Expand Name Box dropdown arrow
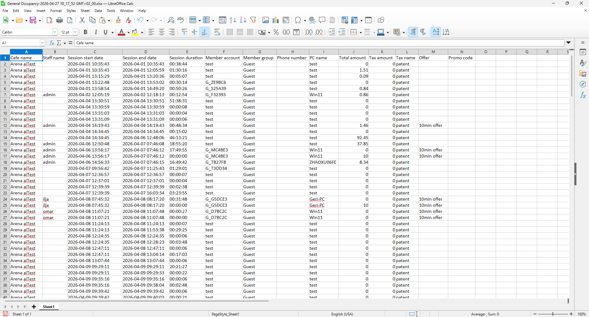The image size is (589, 317). tap(42, 43)
